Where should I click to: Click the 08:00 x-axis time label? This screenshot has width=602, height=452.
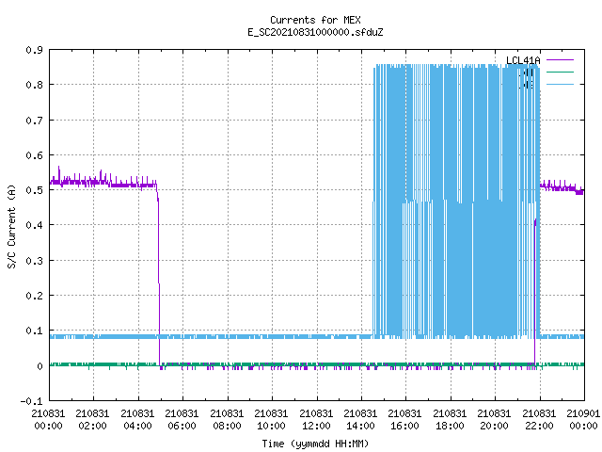pyautogui.click(x=228, y=426)
